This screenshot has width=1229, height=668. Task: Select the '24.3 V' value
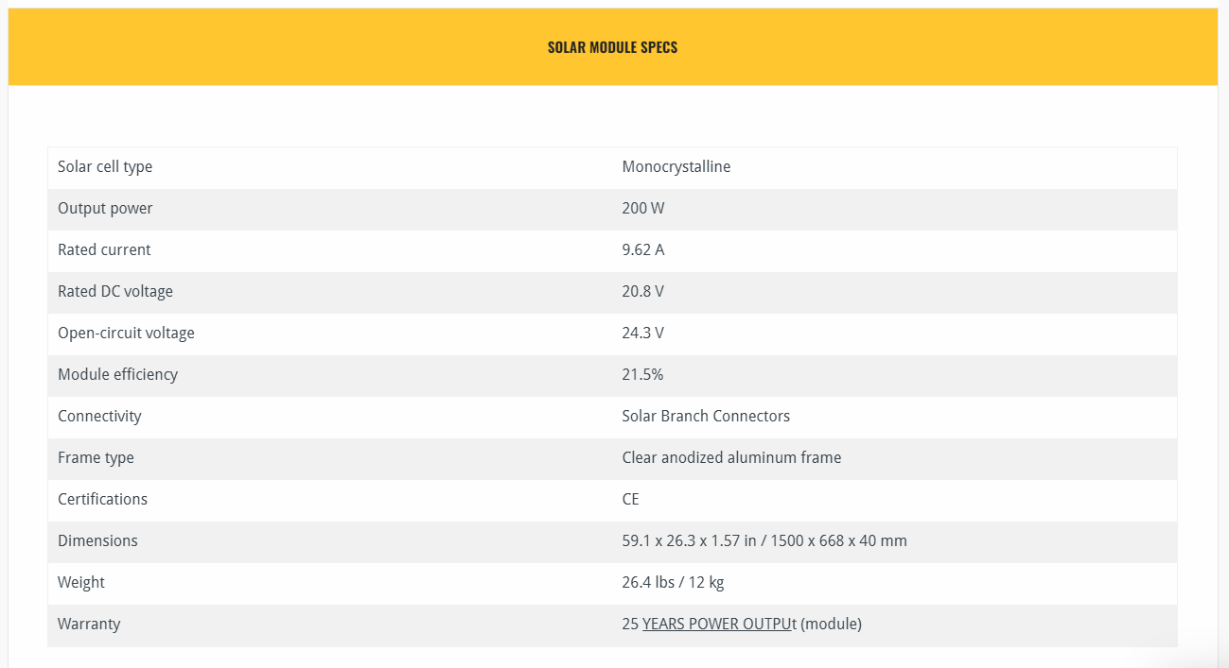(643, 333)
